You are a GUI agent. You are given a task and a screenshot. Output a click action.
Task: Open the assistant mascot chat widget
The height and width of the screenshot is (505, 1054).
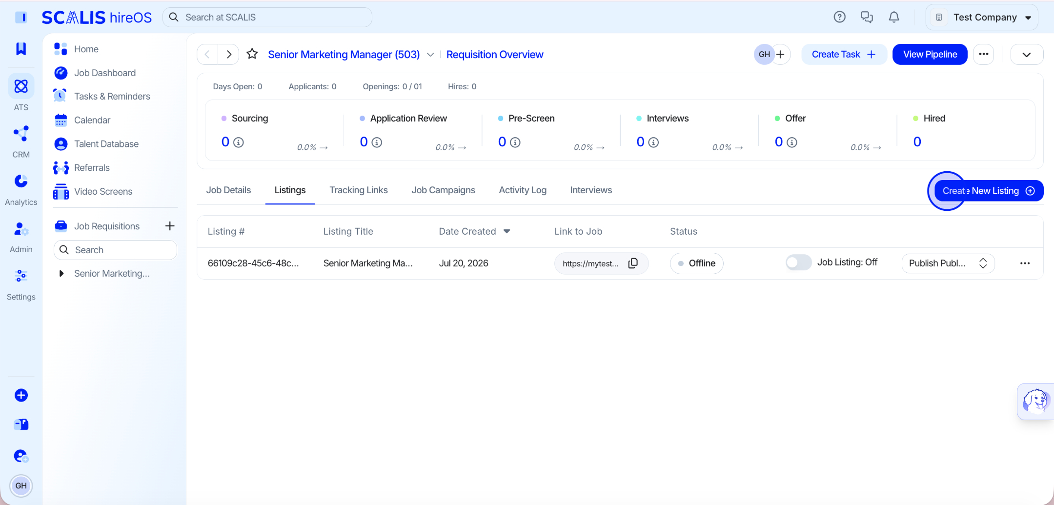[x=1035, y=402]
